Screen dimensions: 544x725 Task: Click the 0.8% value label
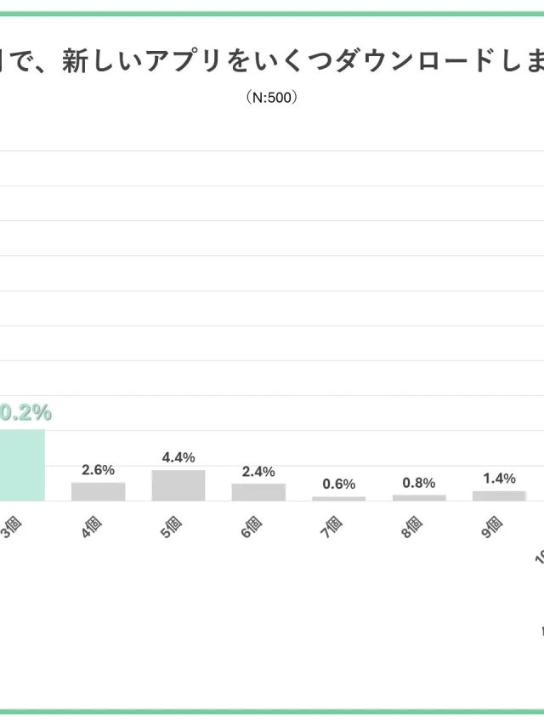click(x=419, y=483)
